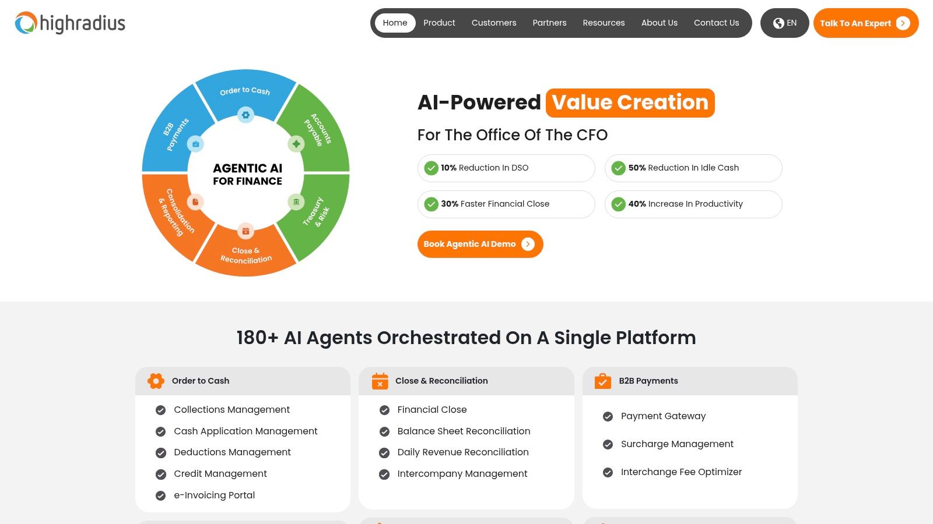Open the e-Invoicing Portal link

(x=214, y=495)
